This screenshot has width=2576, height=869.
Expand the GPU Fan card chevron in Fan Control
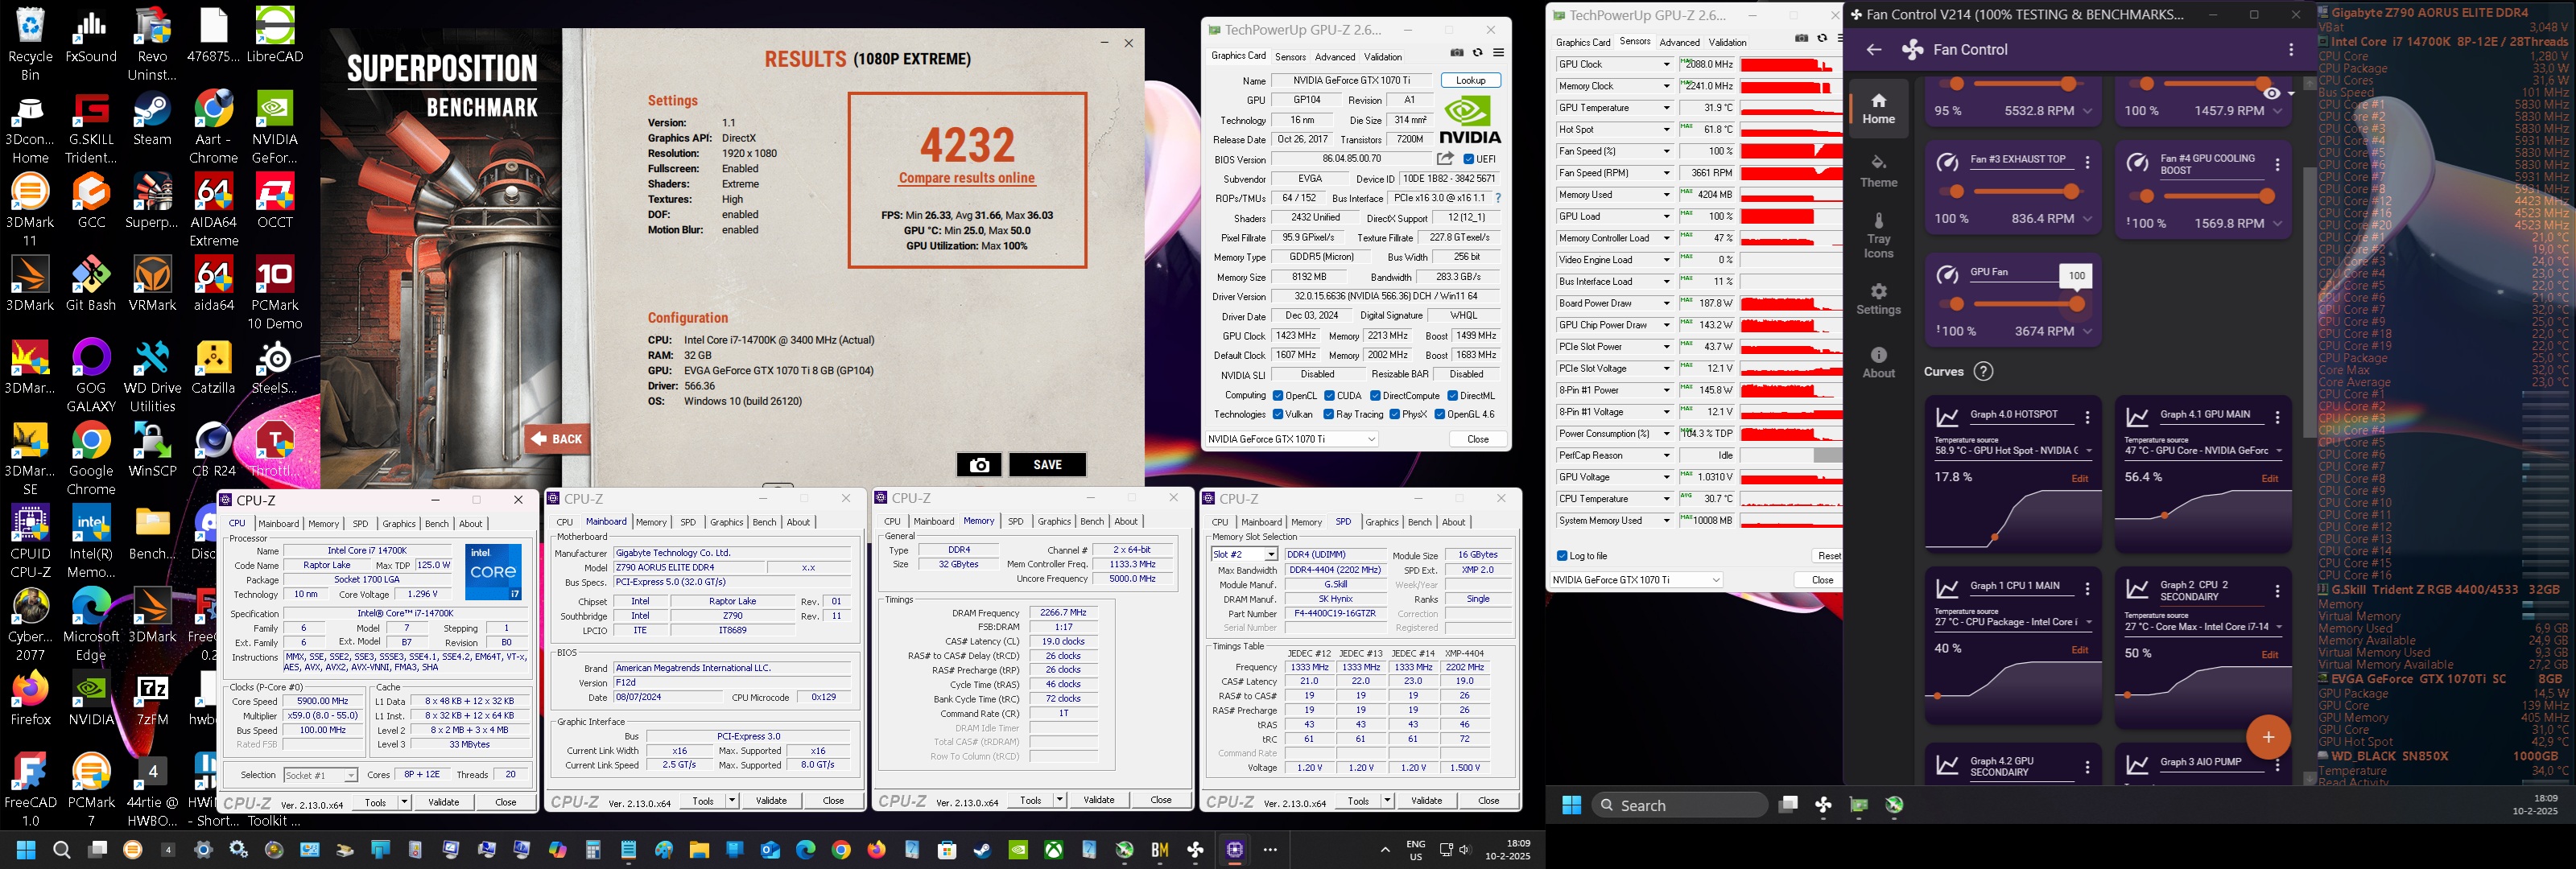(x=2087, y=331)
